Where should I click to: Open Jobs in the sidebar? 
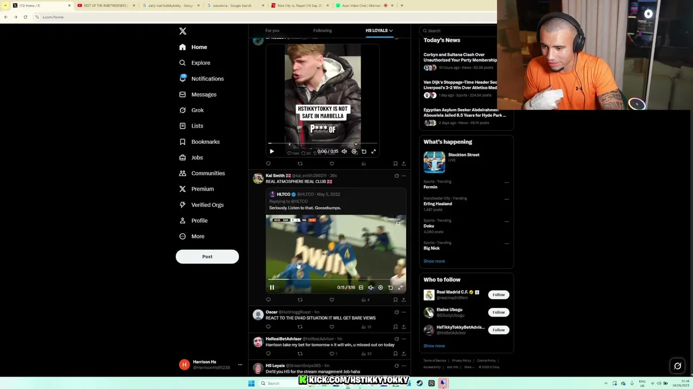(191, 157)
